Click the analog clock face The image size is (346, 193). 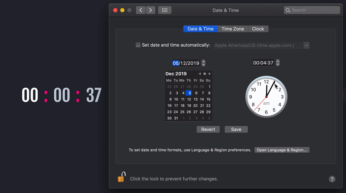click(x=266, y=97)
